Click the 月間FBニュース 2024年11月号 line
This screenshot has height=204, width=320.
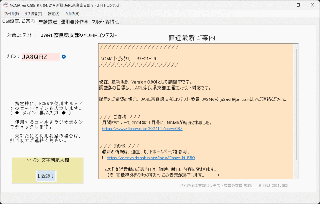(x=157, y=123)
